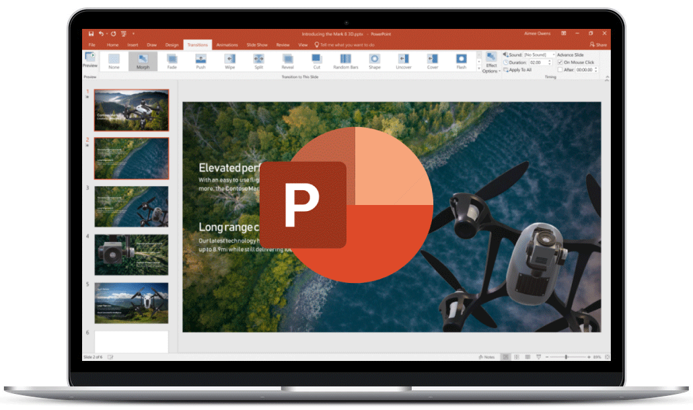The width and height of the screenshot is (693, 410).
Task: Select the Push transition
Action: (200, 61)
